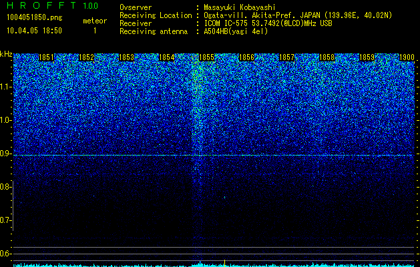Click the 1852 time marker
The height and width of the screenshot is (267, 420).
coord(87,57)
